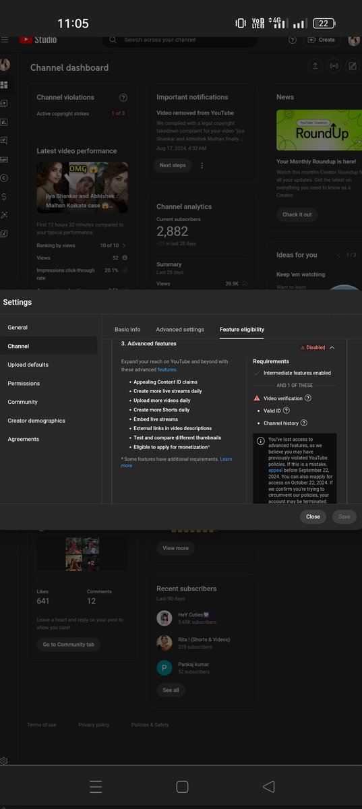
Task: Select Creator demographics in the Settings sidebar
Action: 49,421
